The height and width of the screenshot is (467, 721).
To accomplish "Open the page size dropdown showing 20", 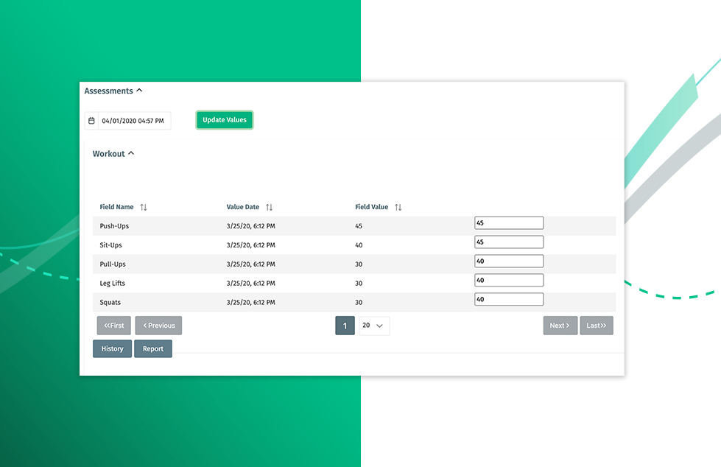I will 374,326.
